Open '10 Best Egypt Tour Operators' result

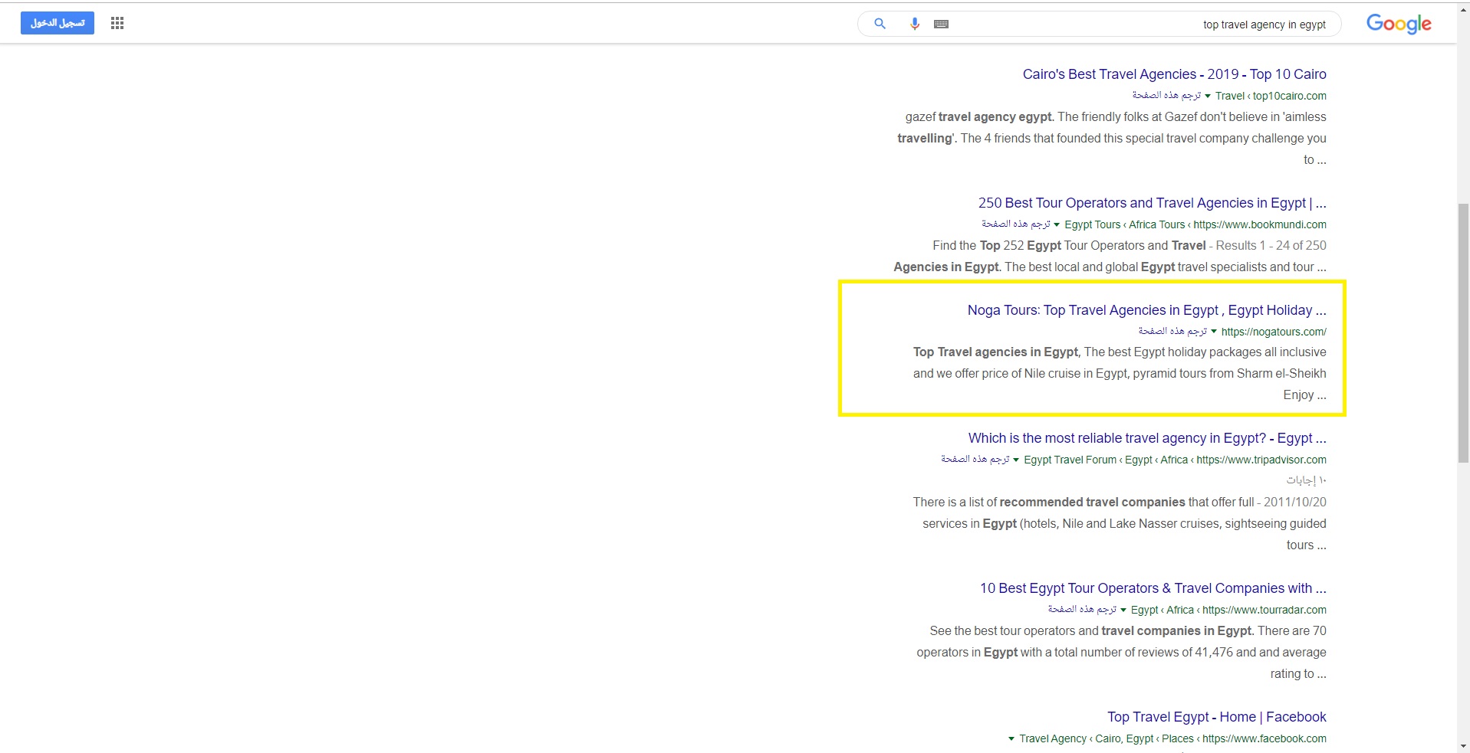(x=1153, y=588)
